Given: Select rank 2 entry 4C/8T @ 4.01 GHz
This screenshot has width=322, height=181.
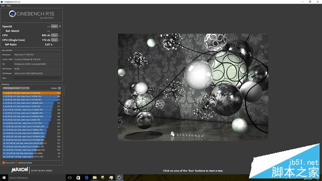Looking at the screenshot, I should pos(31,96).
